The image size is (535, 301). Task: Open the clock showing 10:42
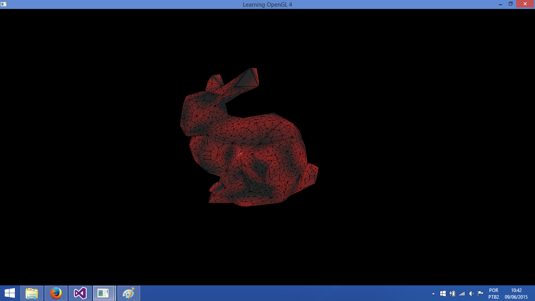(516, 294)
